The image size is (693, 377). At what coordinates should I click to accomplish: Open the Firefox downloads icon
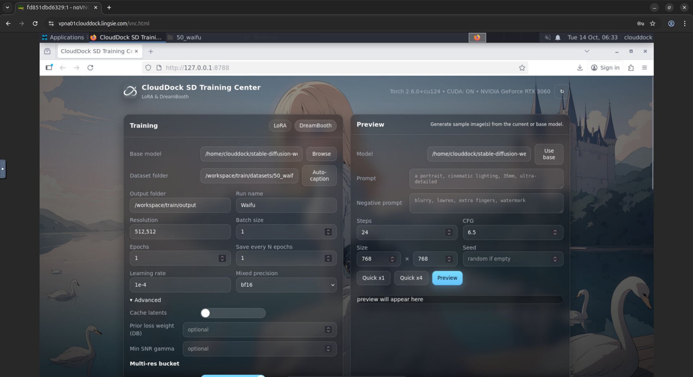[580, 68]
